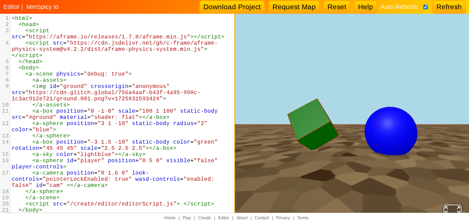
Task: Click the a-sky "lightblue" code line
Action: pos(89,154)
